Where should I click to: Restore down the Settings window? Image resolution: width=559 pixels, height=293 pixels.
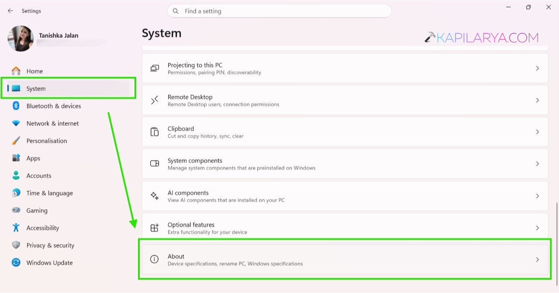point(528,7)
